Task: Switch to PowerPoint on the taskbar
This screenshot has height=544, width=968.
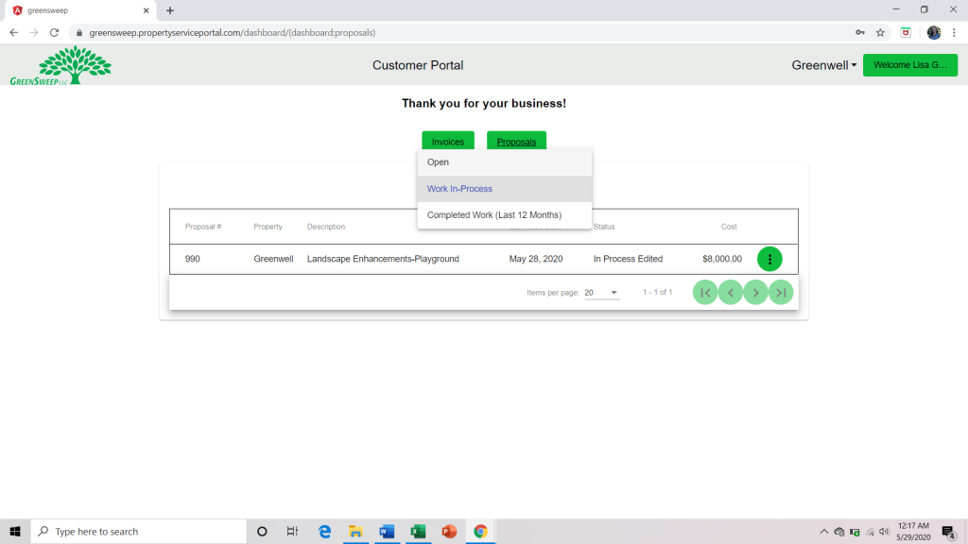Action: 449,531
